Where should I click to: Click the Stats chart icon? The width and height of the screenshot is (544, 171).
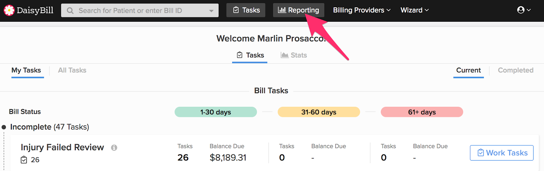(285, 55)
